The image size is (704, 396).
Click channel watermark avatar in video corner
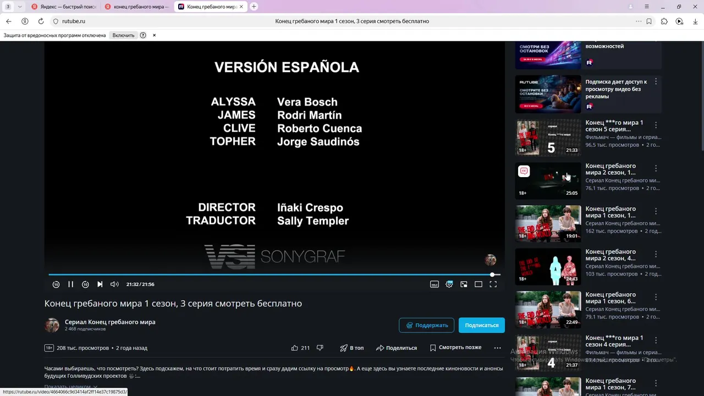click(x=491, y=260)
